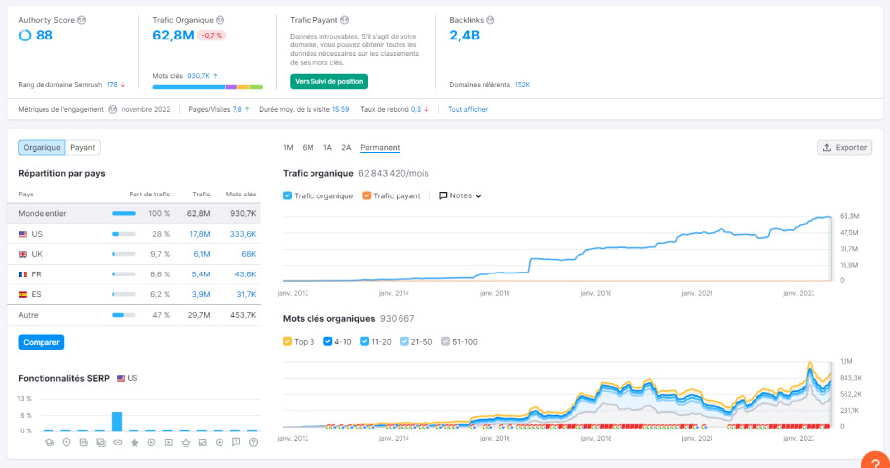This screenshot has width=890, height=468.
Task: Click the map pin local pack SERP icon
Action: click(x=67, y=442)
